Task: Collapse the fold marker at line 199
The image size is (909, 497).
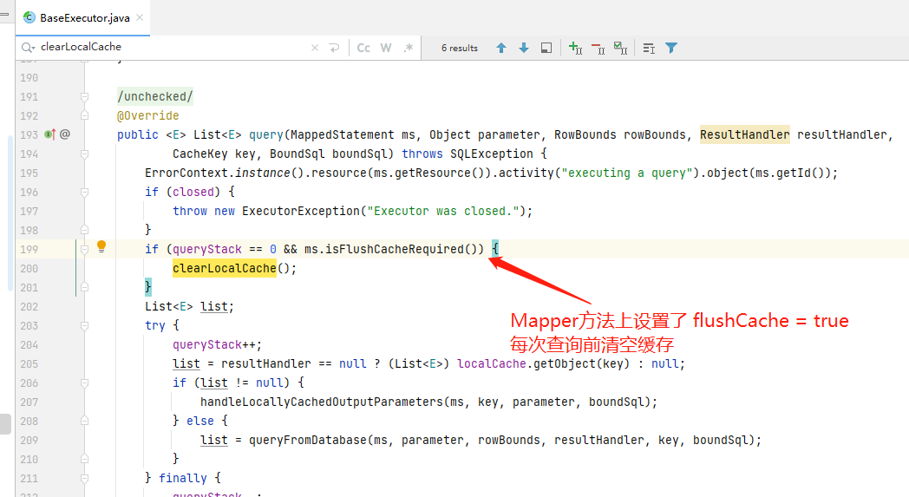Action: tap(85, 250)
